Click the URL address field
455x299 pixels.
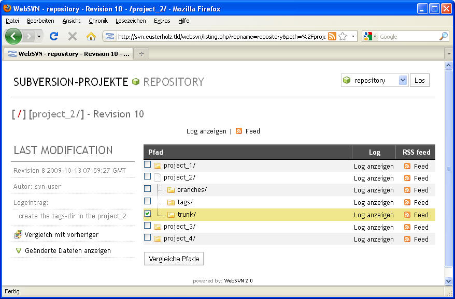tap(220, 36)
